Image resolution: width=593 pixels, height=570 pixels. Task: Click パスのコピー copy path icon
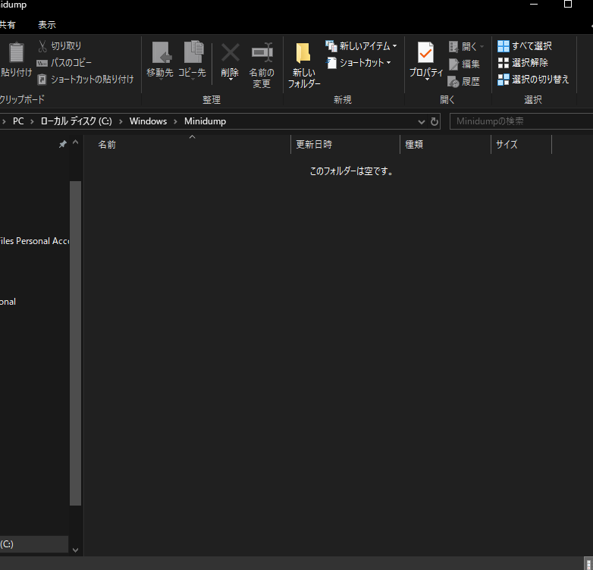pos(42,63)
